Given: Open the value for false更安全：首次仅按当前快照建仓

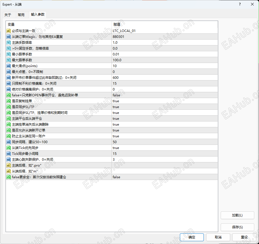Looking at the screenshot, I should tap(165, 177).
